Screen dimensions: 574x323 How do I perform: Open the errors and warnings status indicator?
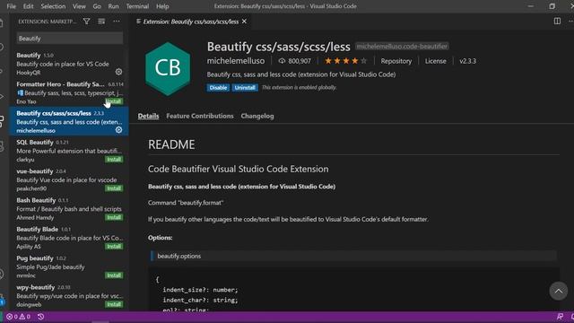click(x=18, y=317)
